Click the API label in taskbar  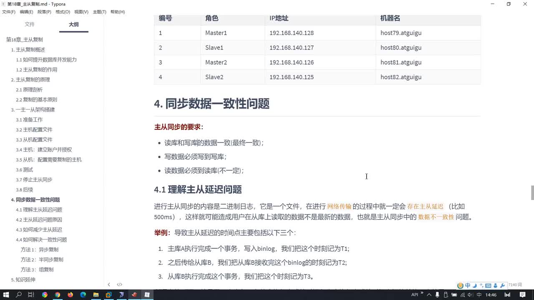pos(415,295)
